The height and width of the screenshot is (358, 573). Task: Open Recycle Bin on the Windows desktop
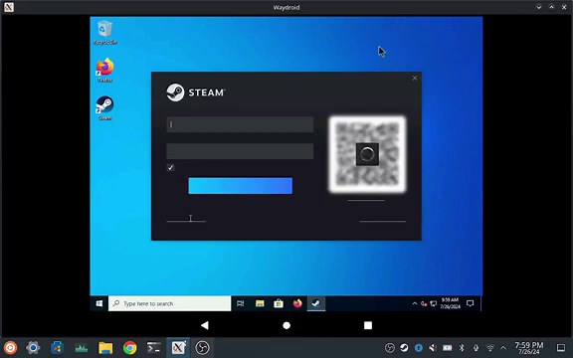pyautogui.click(x=104, y=32)
